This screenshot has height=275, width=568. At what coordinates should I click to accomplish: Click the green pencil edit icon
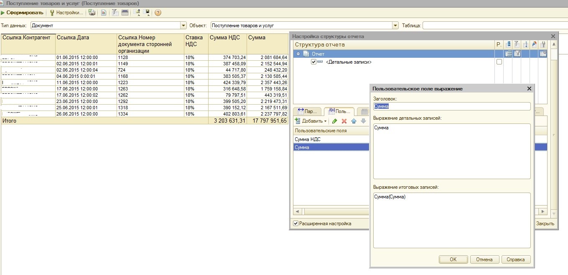pyautogui.click(x=334, y=121)
